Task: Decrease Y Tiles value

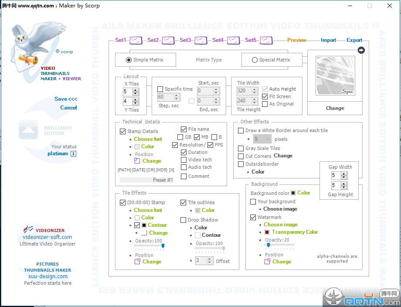Action: [x=136, y=103]
